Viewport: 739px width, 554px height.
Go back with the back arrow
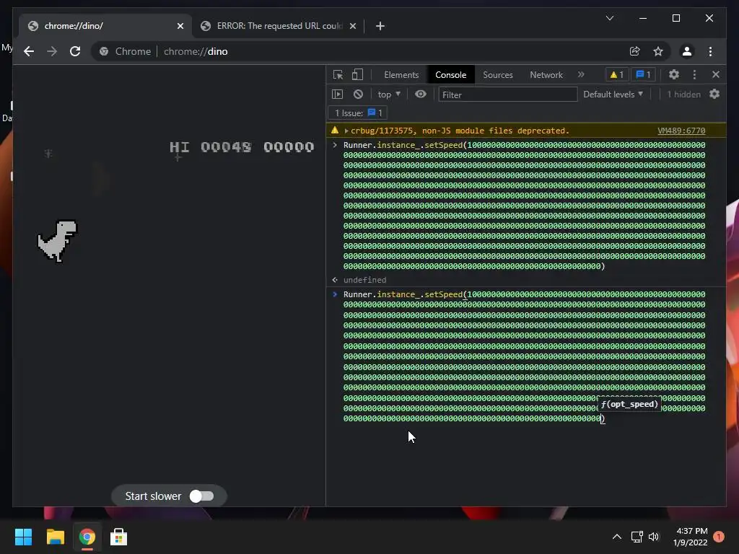click(29, 51)
